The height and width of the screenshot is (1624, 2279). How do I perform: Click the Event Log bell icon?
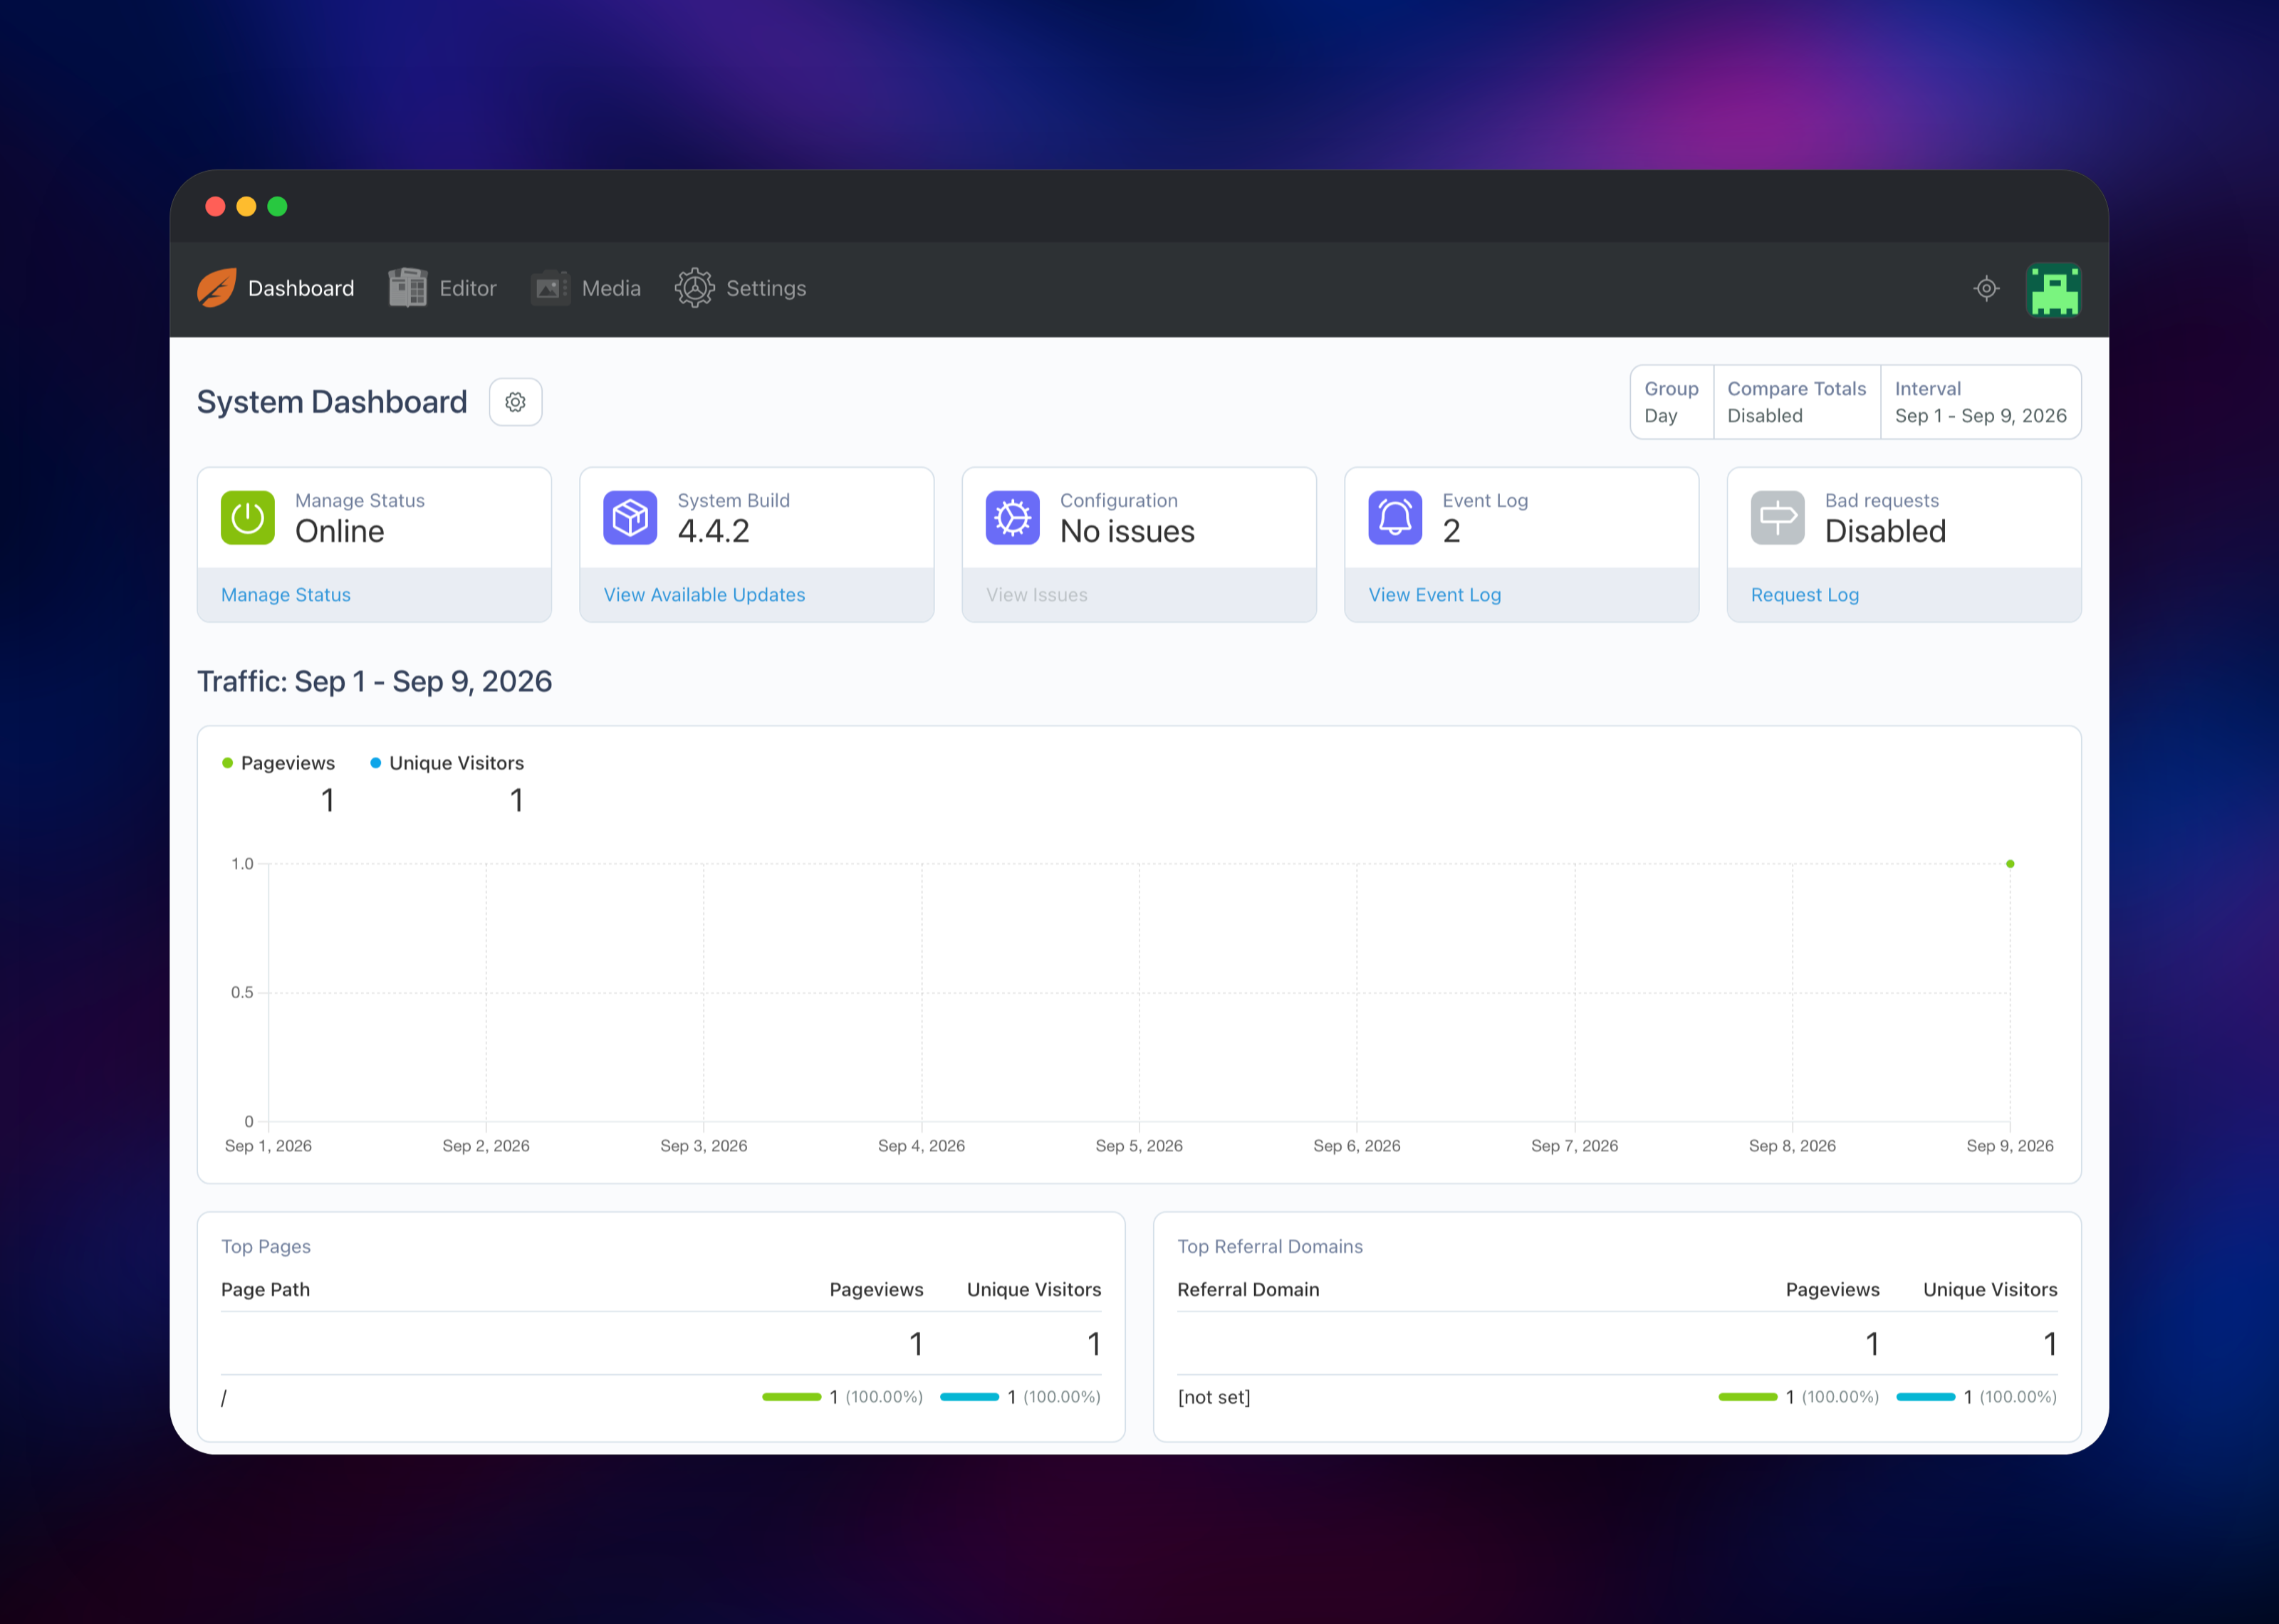[x=1395, y=517]
